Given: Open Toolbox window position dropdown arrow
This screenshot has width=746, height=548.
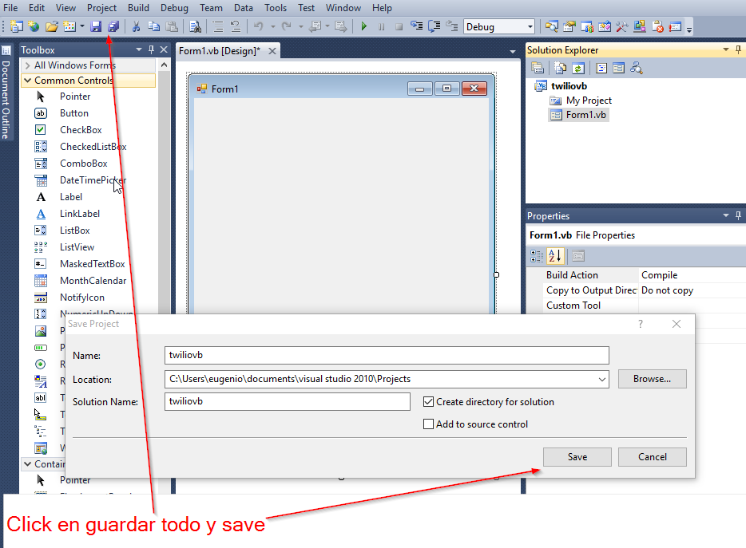Looking at the screenshot, I should (x=139, y=49).
